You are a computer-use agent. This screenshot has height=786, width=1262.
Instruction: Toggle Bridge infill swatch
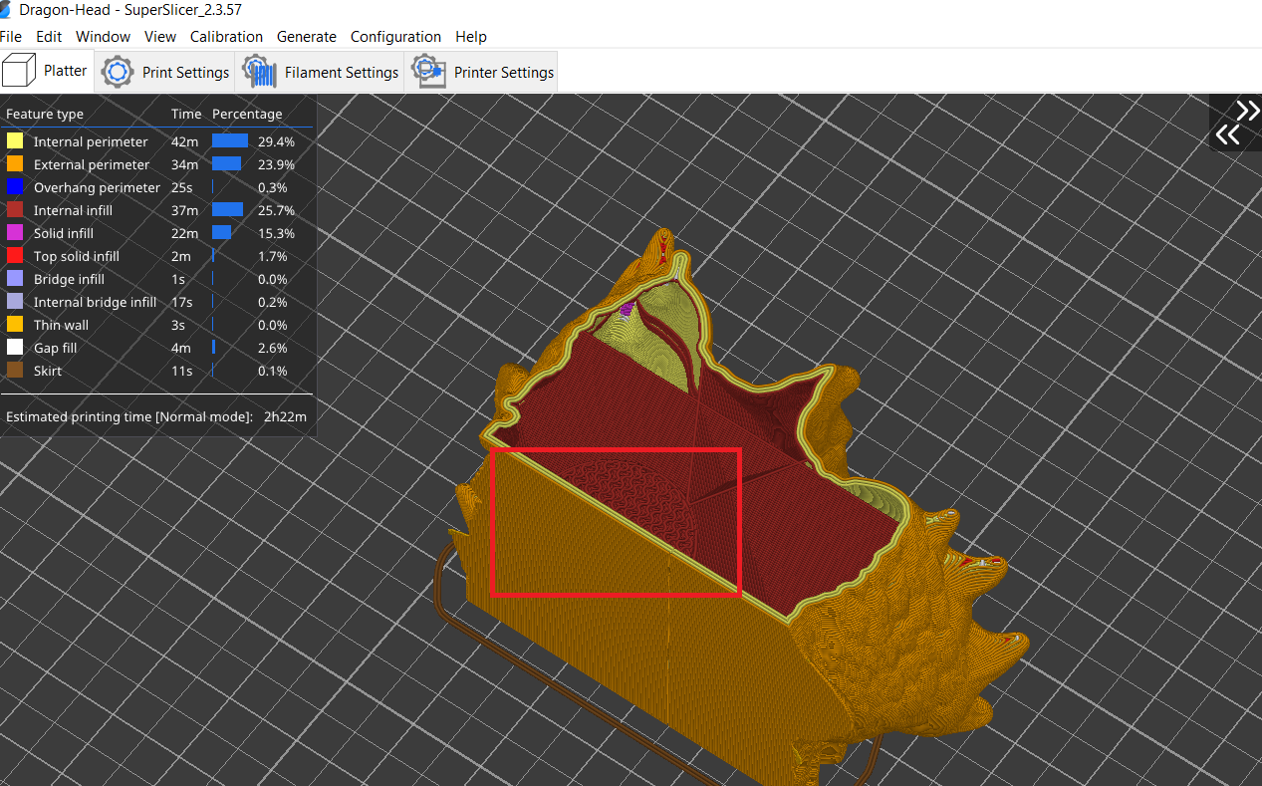pos(14,279)
